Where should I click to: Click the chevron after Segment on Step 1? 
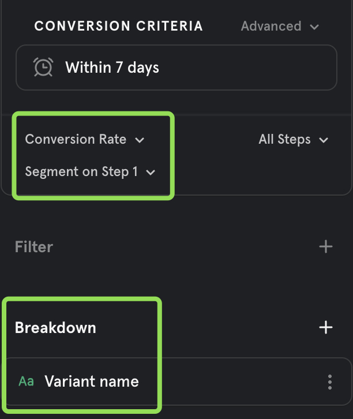tap(151, 172)
